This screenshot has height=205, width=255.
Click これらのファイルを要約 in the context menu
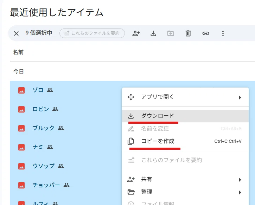[x=185, y=160]
